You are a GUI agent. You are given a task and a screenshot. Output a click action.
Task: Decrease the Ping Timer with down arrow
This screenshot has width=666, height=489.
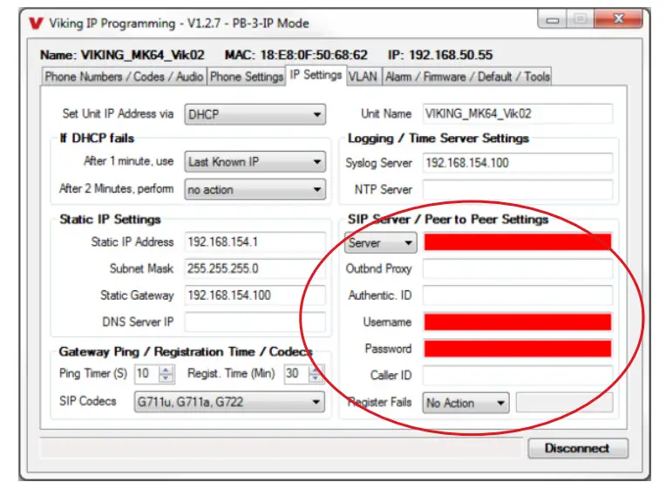(166, 379)
